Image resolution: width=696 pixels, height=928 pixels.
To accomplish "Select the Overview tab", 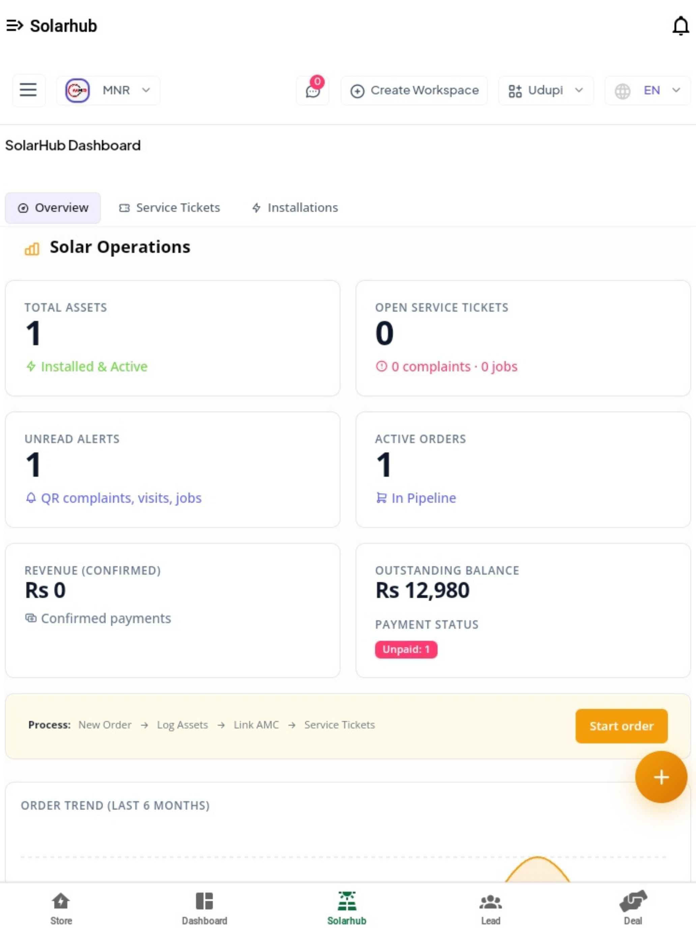I will (53, 208).
